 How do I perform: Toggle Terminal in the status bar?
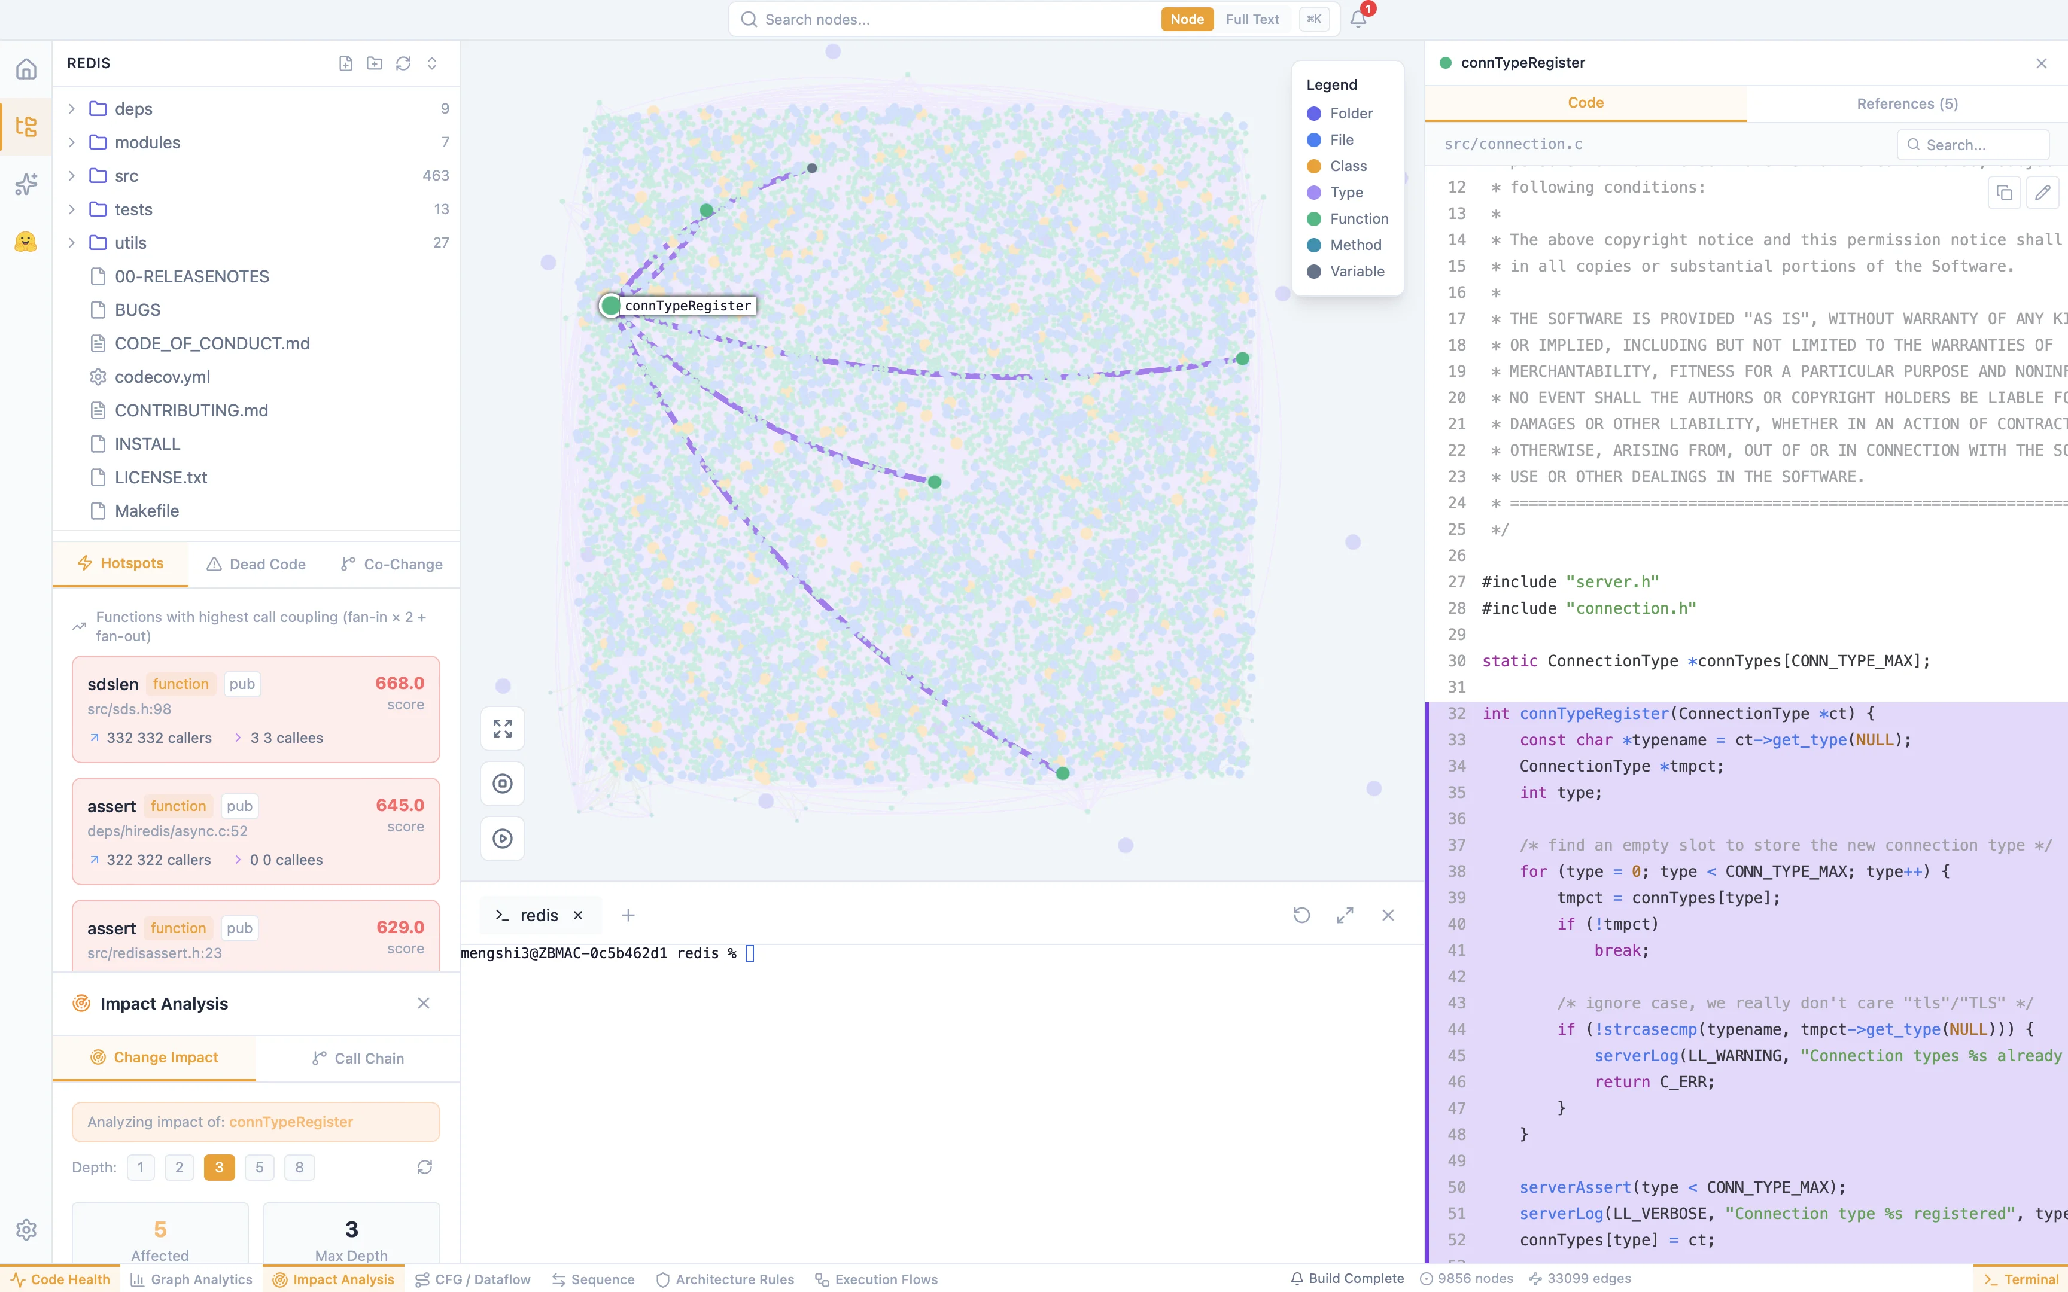click(x=2020, y=1279)
